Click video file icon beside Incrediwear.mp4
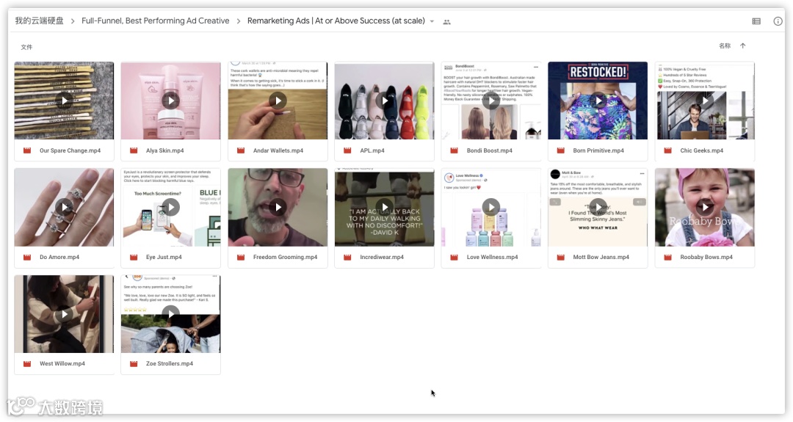The height and width of the screenshot is (422, 793). [x=347, y=258]
